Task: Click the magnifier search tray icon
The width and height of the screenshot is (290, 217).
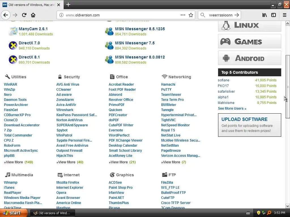Action: click(269, 213)
